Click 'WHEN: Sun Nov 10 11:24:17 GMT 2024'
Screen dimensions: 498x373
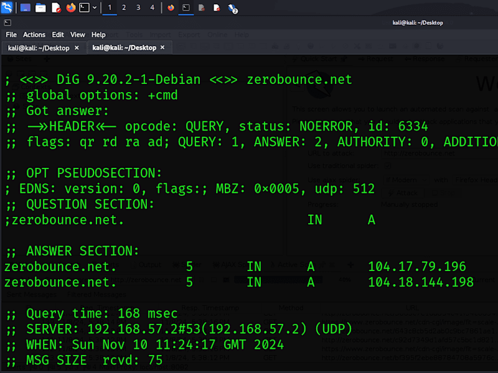coord(155,345)
